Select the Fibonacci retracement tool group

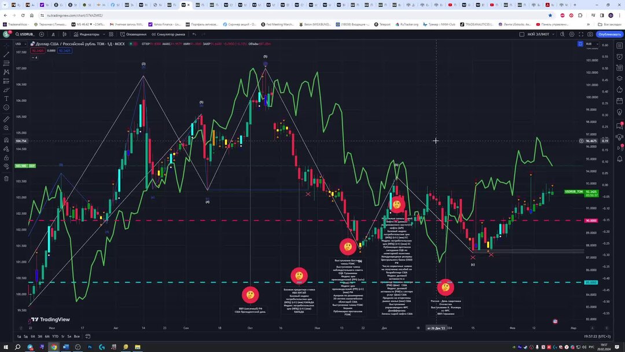coord(6,63)
